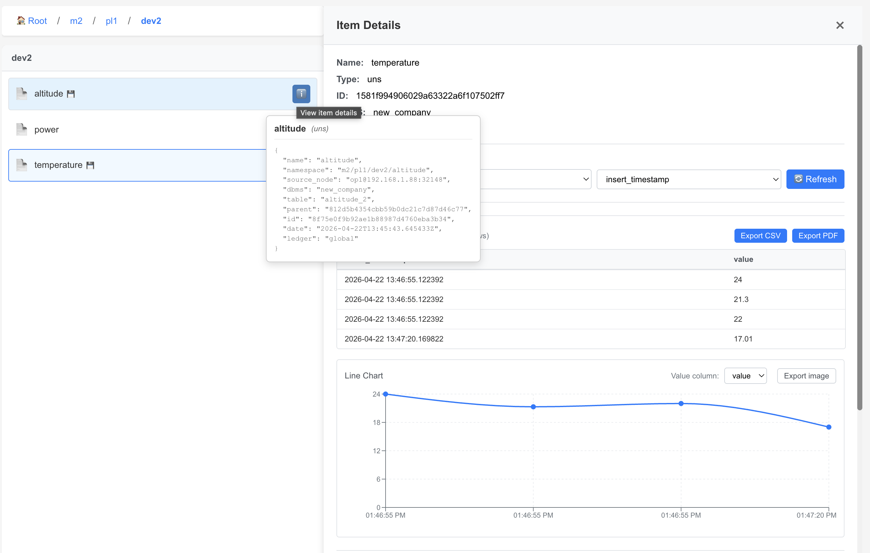Click the new_company value text
The width and height of the screenshot is (870, 553).
coord(402,112)
